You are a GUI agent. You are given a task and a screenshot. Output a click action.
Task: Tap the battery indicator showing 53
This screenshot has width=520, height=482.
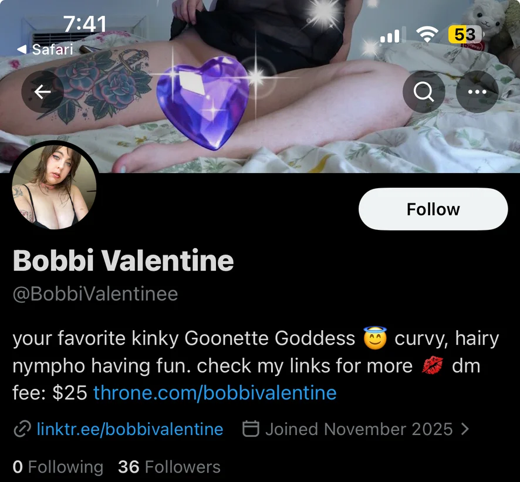click(x=464, y=35)
